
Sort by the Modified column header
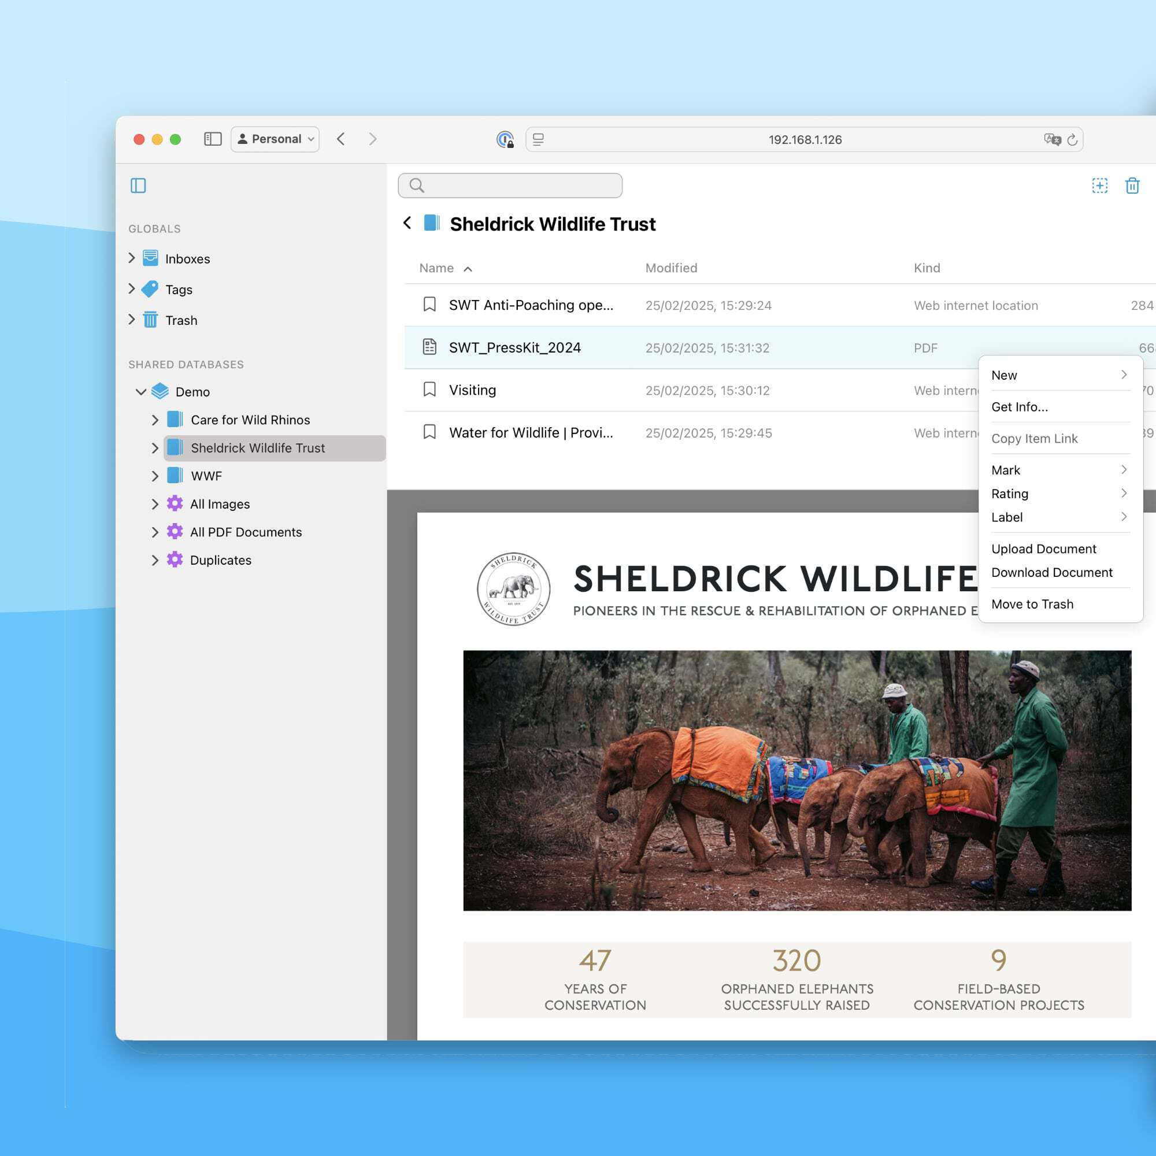click(671, 268)
